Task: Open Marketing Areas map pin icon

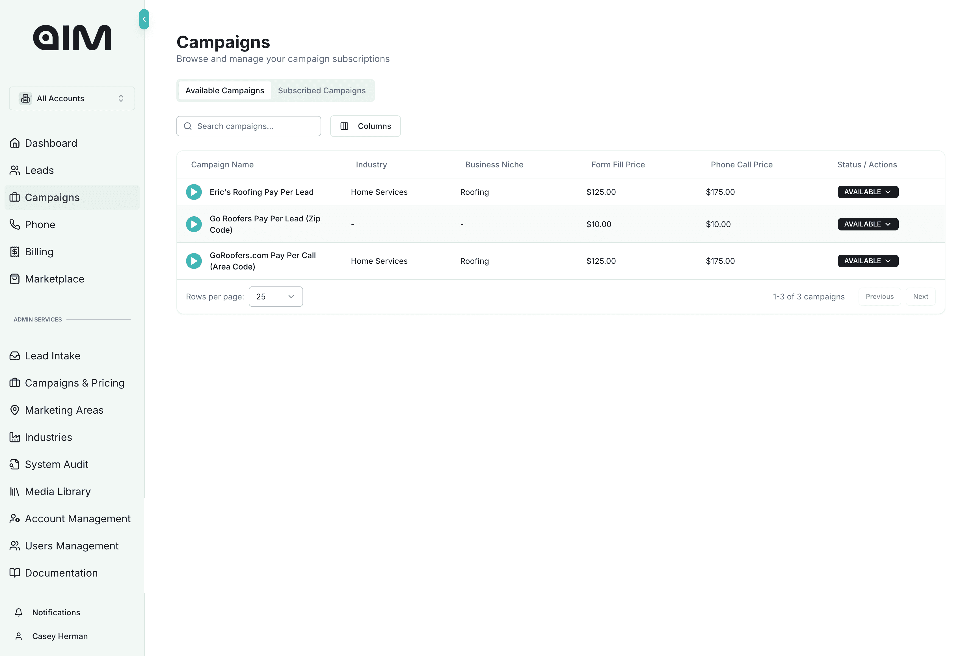Action: 15,410
